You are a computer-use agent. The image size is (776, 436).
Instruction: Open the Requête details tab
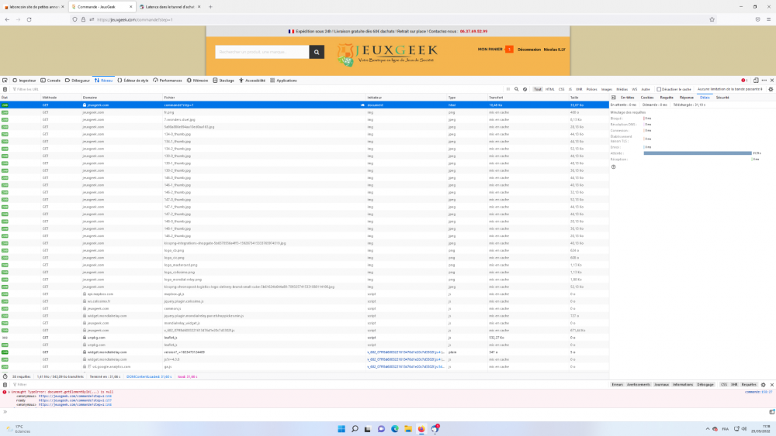(667, 98)
